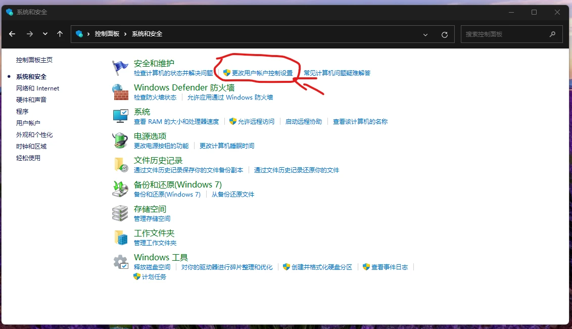Screen dimensions: 572x329
Task: Click the refresh button in address bar
Action: tap(445, 34)
